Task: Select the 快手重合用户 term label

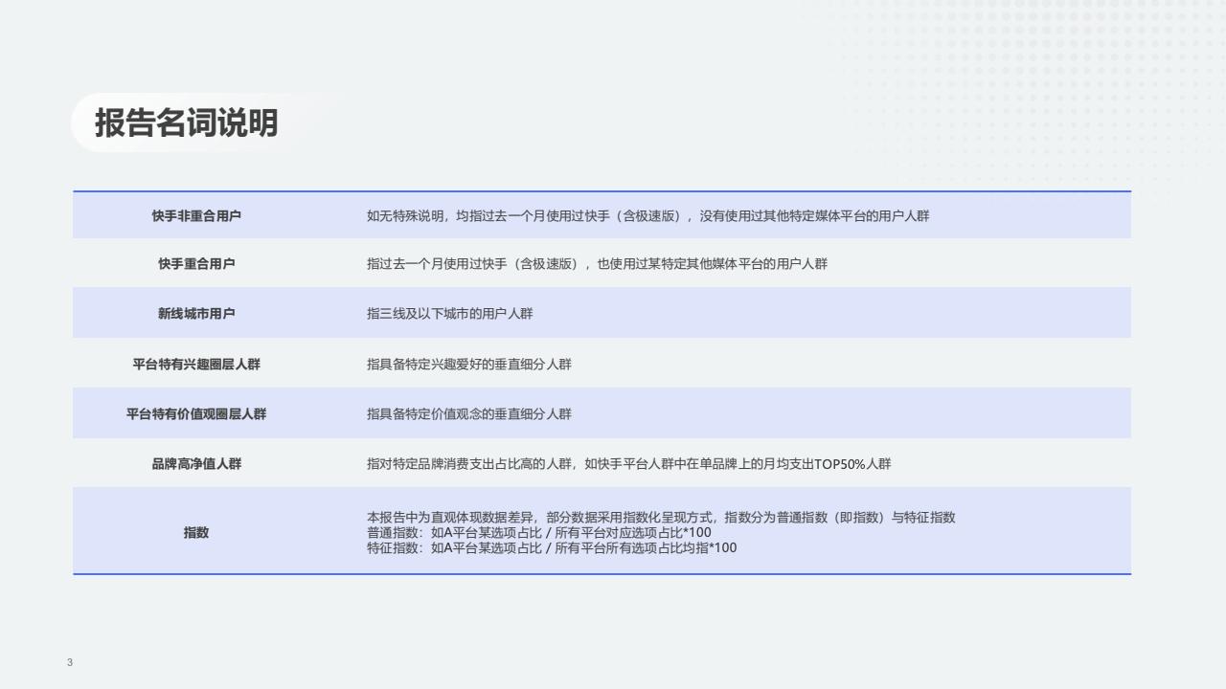Action: [196, 264]
